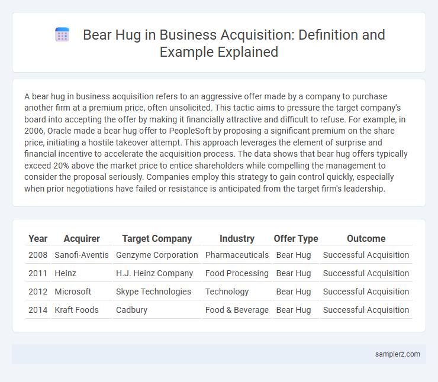This screenshot has height=382, width=438.
Task: Click the definition paragraph text
Action: pyautogui.click(x=216, y=143)
